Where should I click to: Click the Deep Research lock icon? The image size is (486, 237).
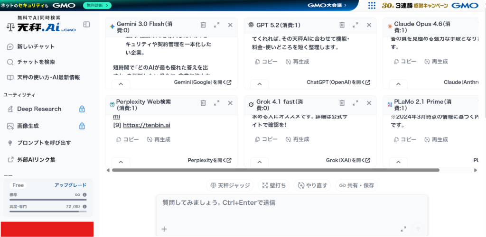[x=82, y=109]
